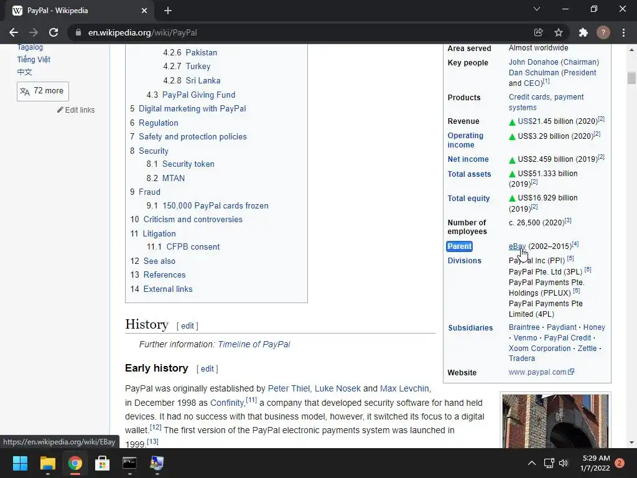Bookmark this page with the star
This screenshot has width=637, height=478.
559,32
